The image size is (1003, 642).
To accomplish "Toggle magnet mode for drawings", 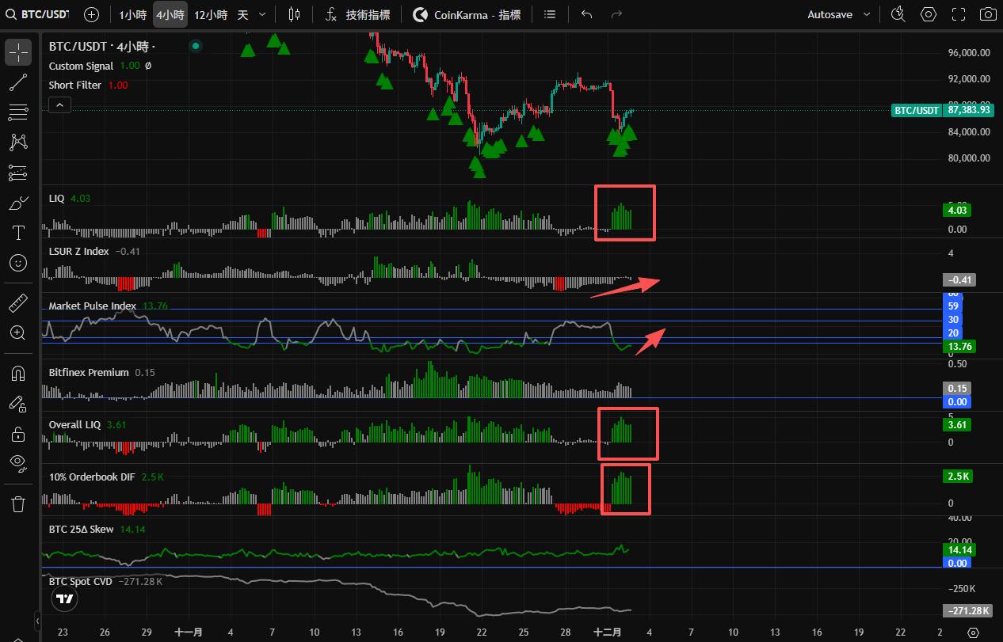I will pyautogui.click(x=17, y=373).
